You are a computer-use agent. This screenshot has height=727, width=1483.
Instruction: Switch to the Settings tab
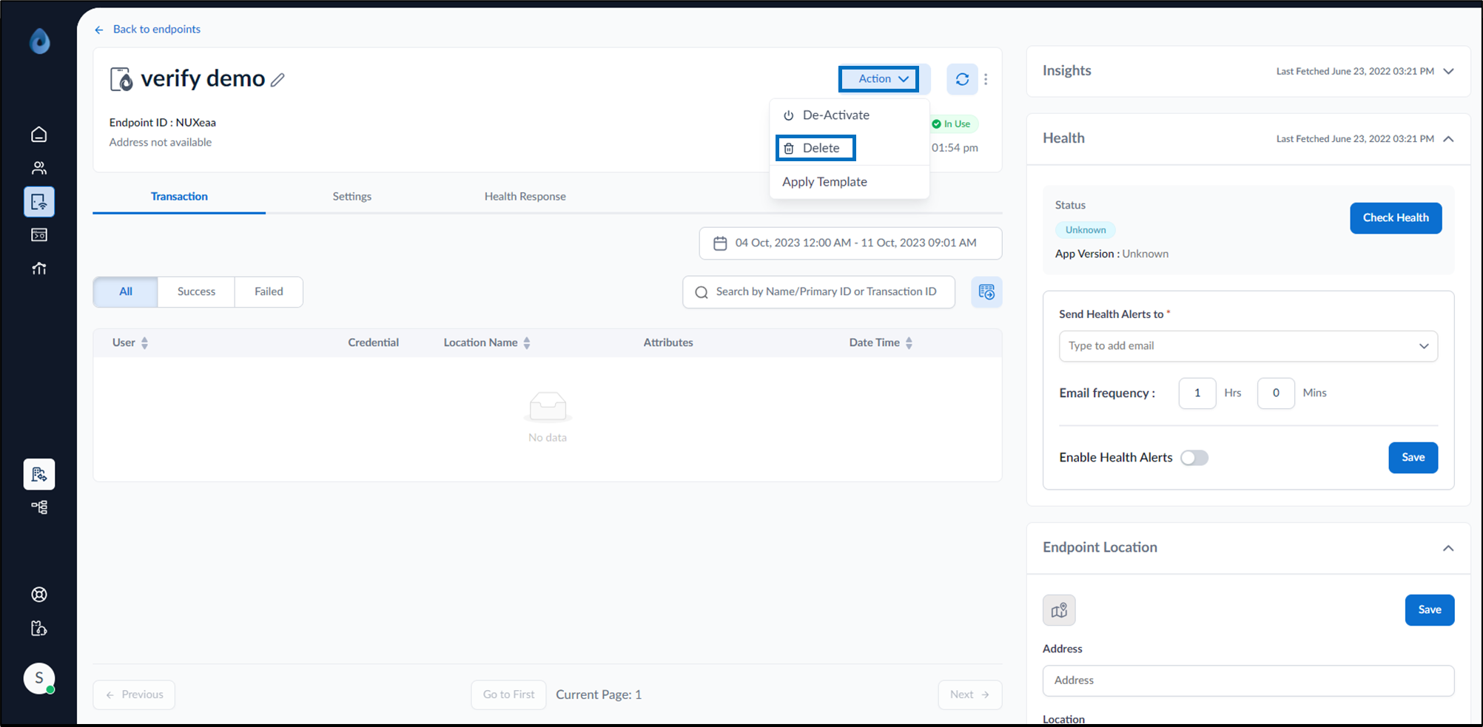click(352, 197)
